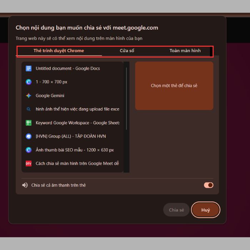Screen dimensions: 250x250
Task: Select Cách chia sẻ màn hình trên Google Meet
Action: coord(72,164)
